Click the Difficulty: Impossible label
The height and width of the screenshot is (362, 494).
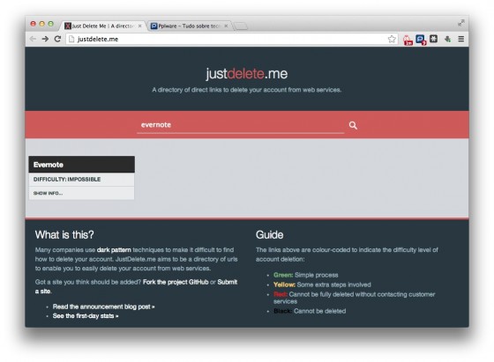(x=67, y=180)
